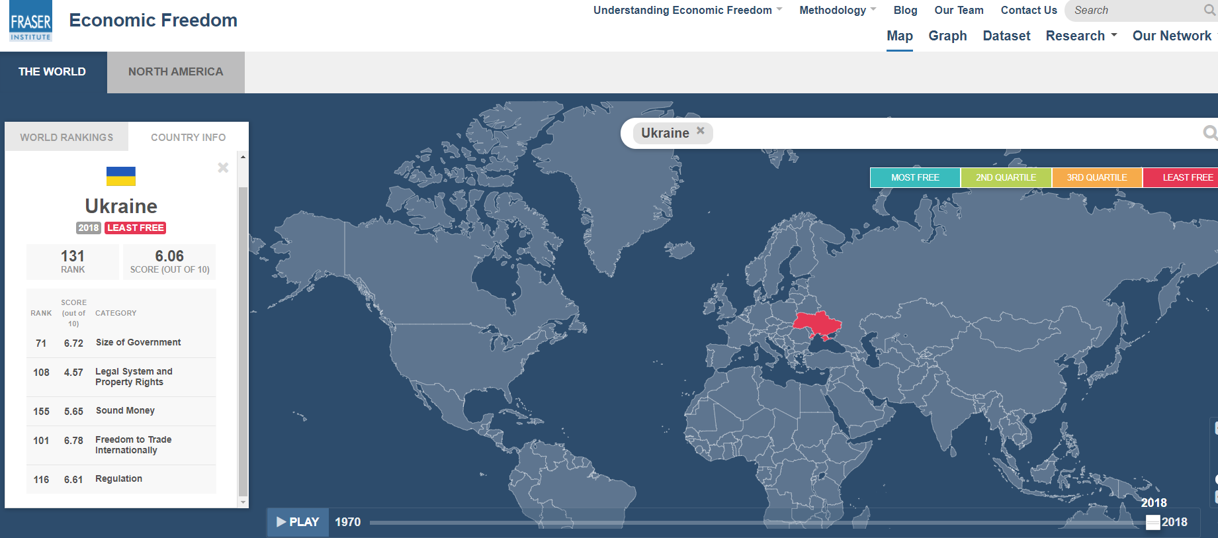Click Freedom to Trade Internationally row
The width and height of the screenshot is (1218, 538).
click(x=121, y=445)
